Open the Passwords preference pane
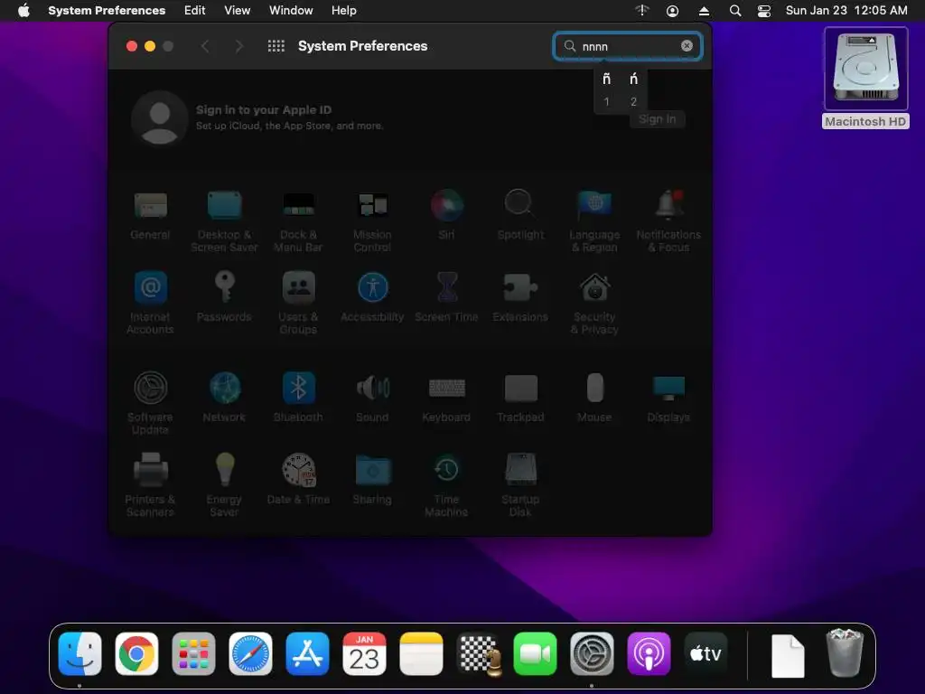The width and height of the screenshot is (925, 694). click(x=224, y=296)
